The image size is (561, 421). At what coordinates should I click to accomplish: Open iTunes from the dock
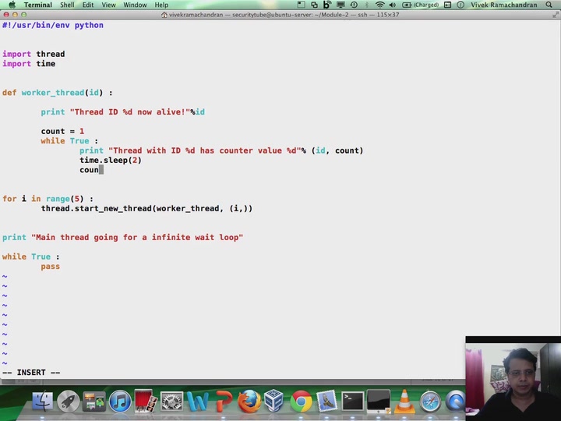tap(120, 401)
